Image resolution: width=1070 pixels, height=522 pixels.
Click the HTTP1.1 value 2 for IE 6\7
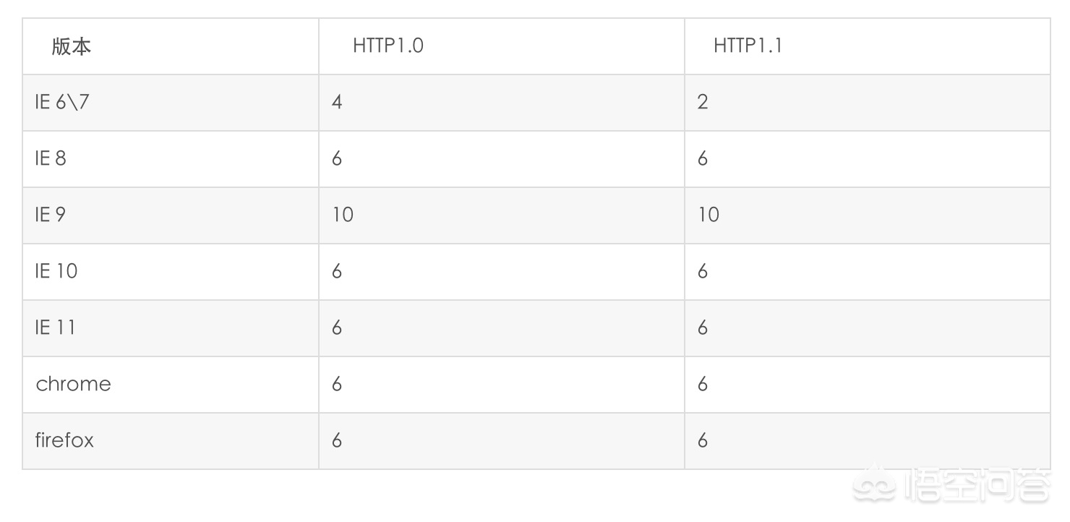coord(703,102)
